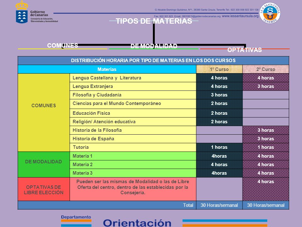Image resolution: width=302 pixels, height=227 pixels.
Task: Click 2º Curso hours for Materia 3
Action: point(266,173)
